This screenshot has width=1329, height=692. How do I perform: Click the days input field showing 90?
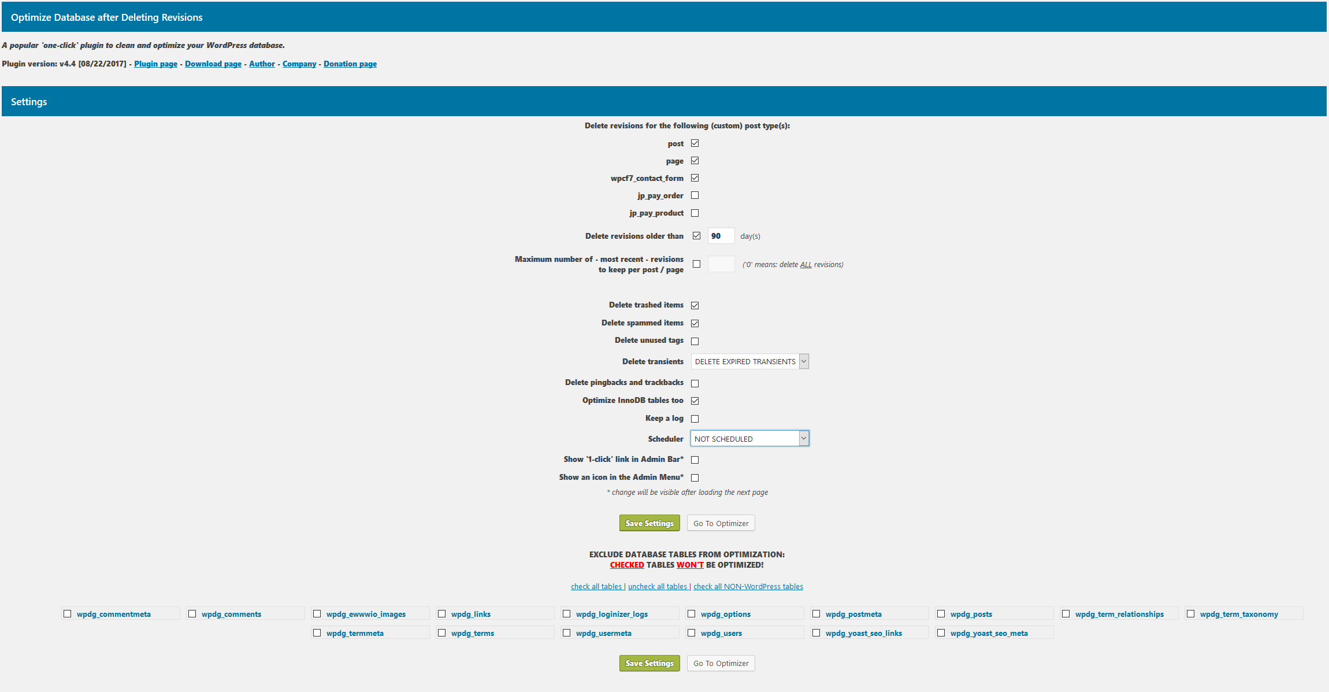pyautogui.click(x=721, y=236)
